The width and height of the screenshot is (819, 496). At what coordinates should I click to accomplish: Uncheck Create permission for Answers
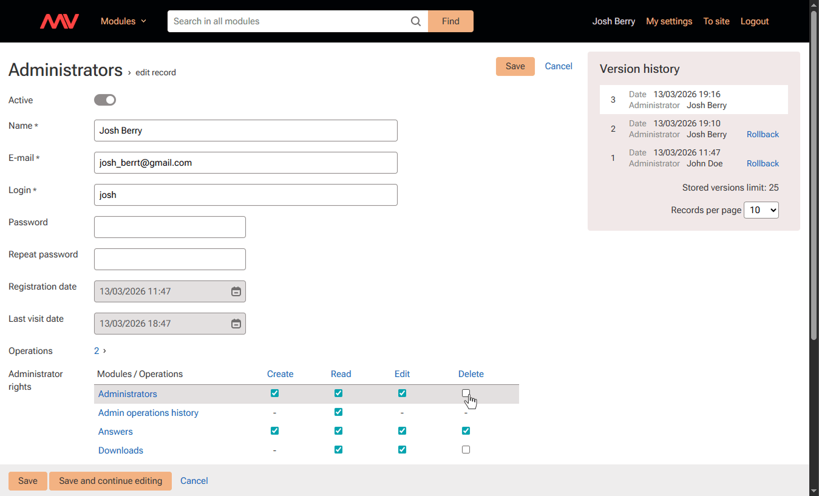(274, 431)
